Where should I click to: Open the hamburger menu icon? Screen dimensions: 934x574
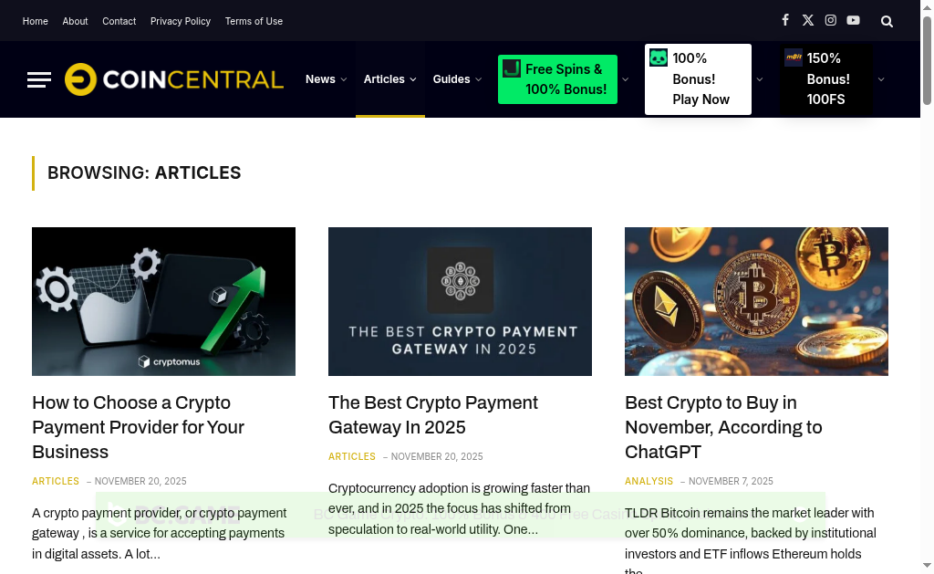(x=39, y=80)
